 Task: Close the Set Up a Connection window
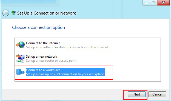click(x=163, y=3)
